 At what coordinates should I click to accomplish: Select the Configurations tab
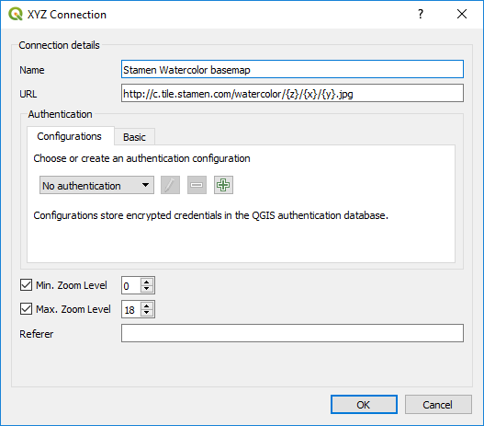[x=70, y=136]
